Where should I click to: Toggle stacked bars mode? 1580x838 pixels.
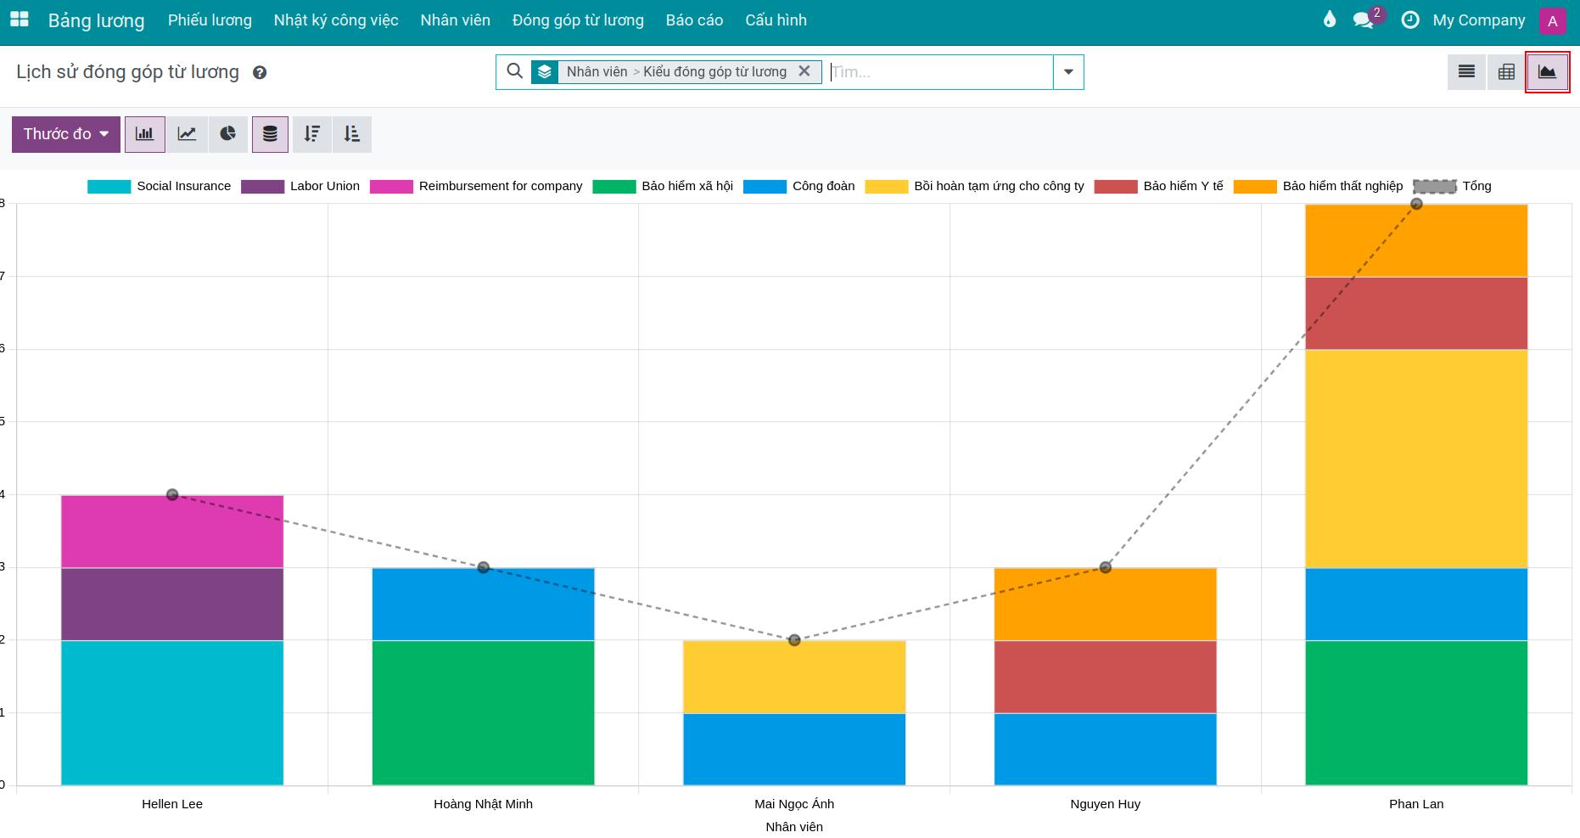point(270,134)
